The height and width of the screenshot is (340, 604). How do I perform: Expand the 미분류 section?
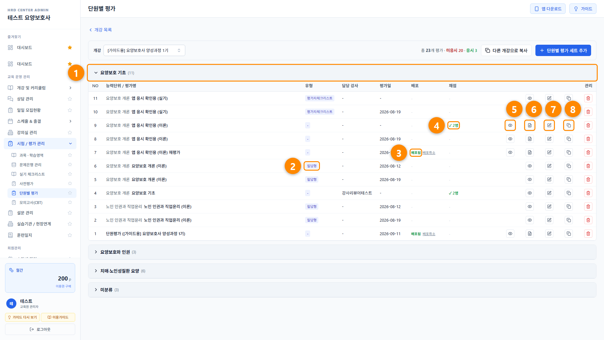pyautogui.click(x=342, y=290)
